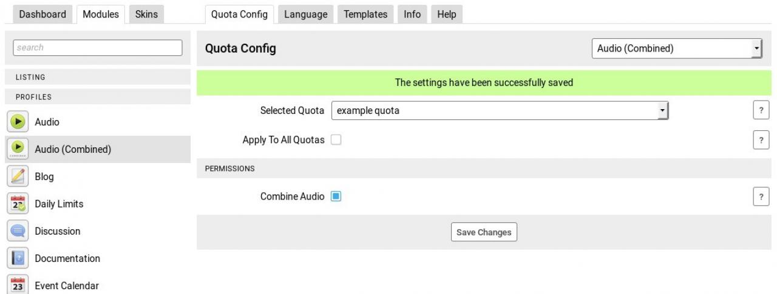This screenshot has height=294, width=777.
Task: Open the Selected Quota dropdown
Action: coord(500,111)
